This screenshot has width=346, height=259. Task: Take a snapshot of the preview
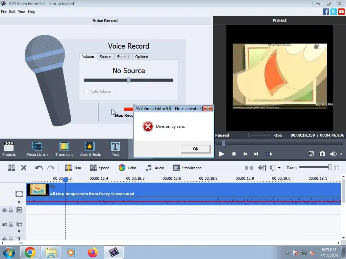322,154
